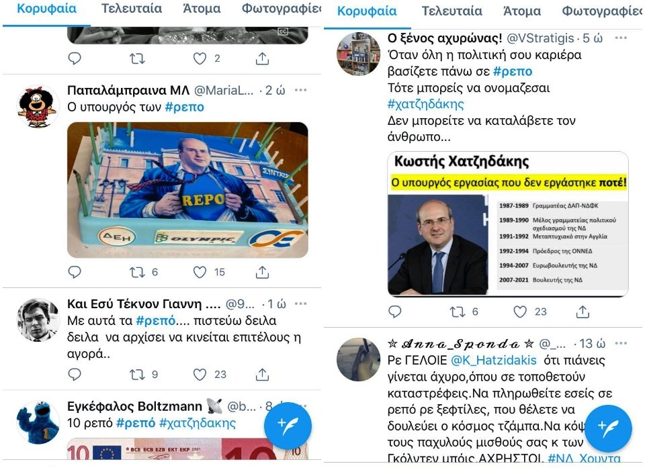Screen dimensions: 645x470
Task: Retweet the tweet with 9 retweets
Action: coord(137,374)
